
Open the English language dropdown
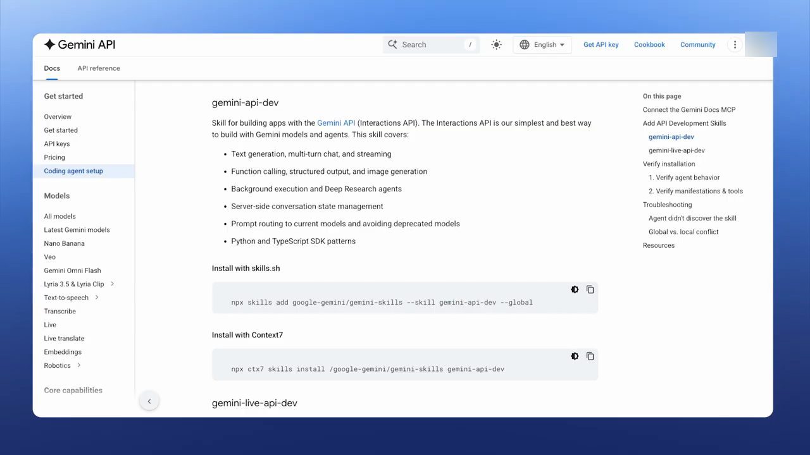pos(542,45)
